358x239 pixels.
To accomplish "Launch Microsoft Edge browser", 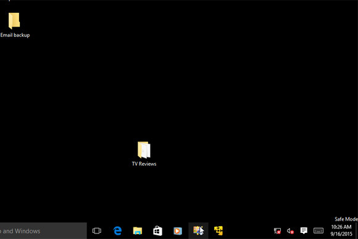I will tap(117, 231).
